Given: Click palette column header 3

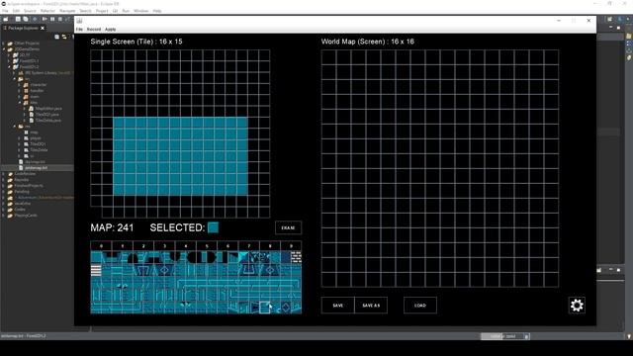Looking at the screenshot, I should click(x=164, y=246).
